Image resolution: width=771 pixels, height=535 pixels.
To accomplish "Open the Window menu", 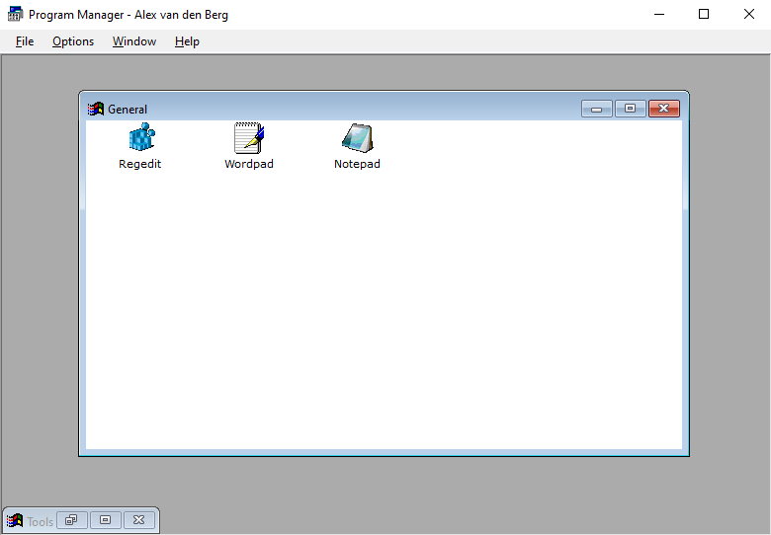I will click(x=134, y=41).
